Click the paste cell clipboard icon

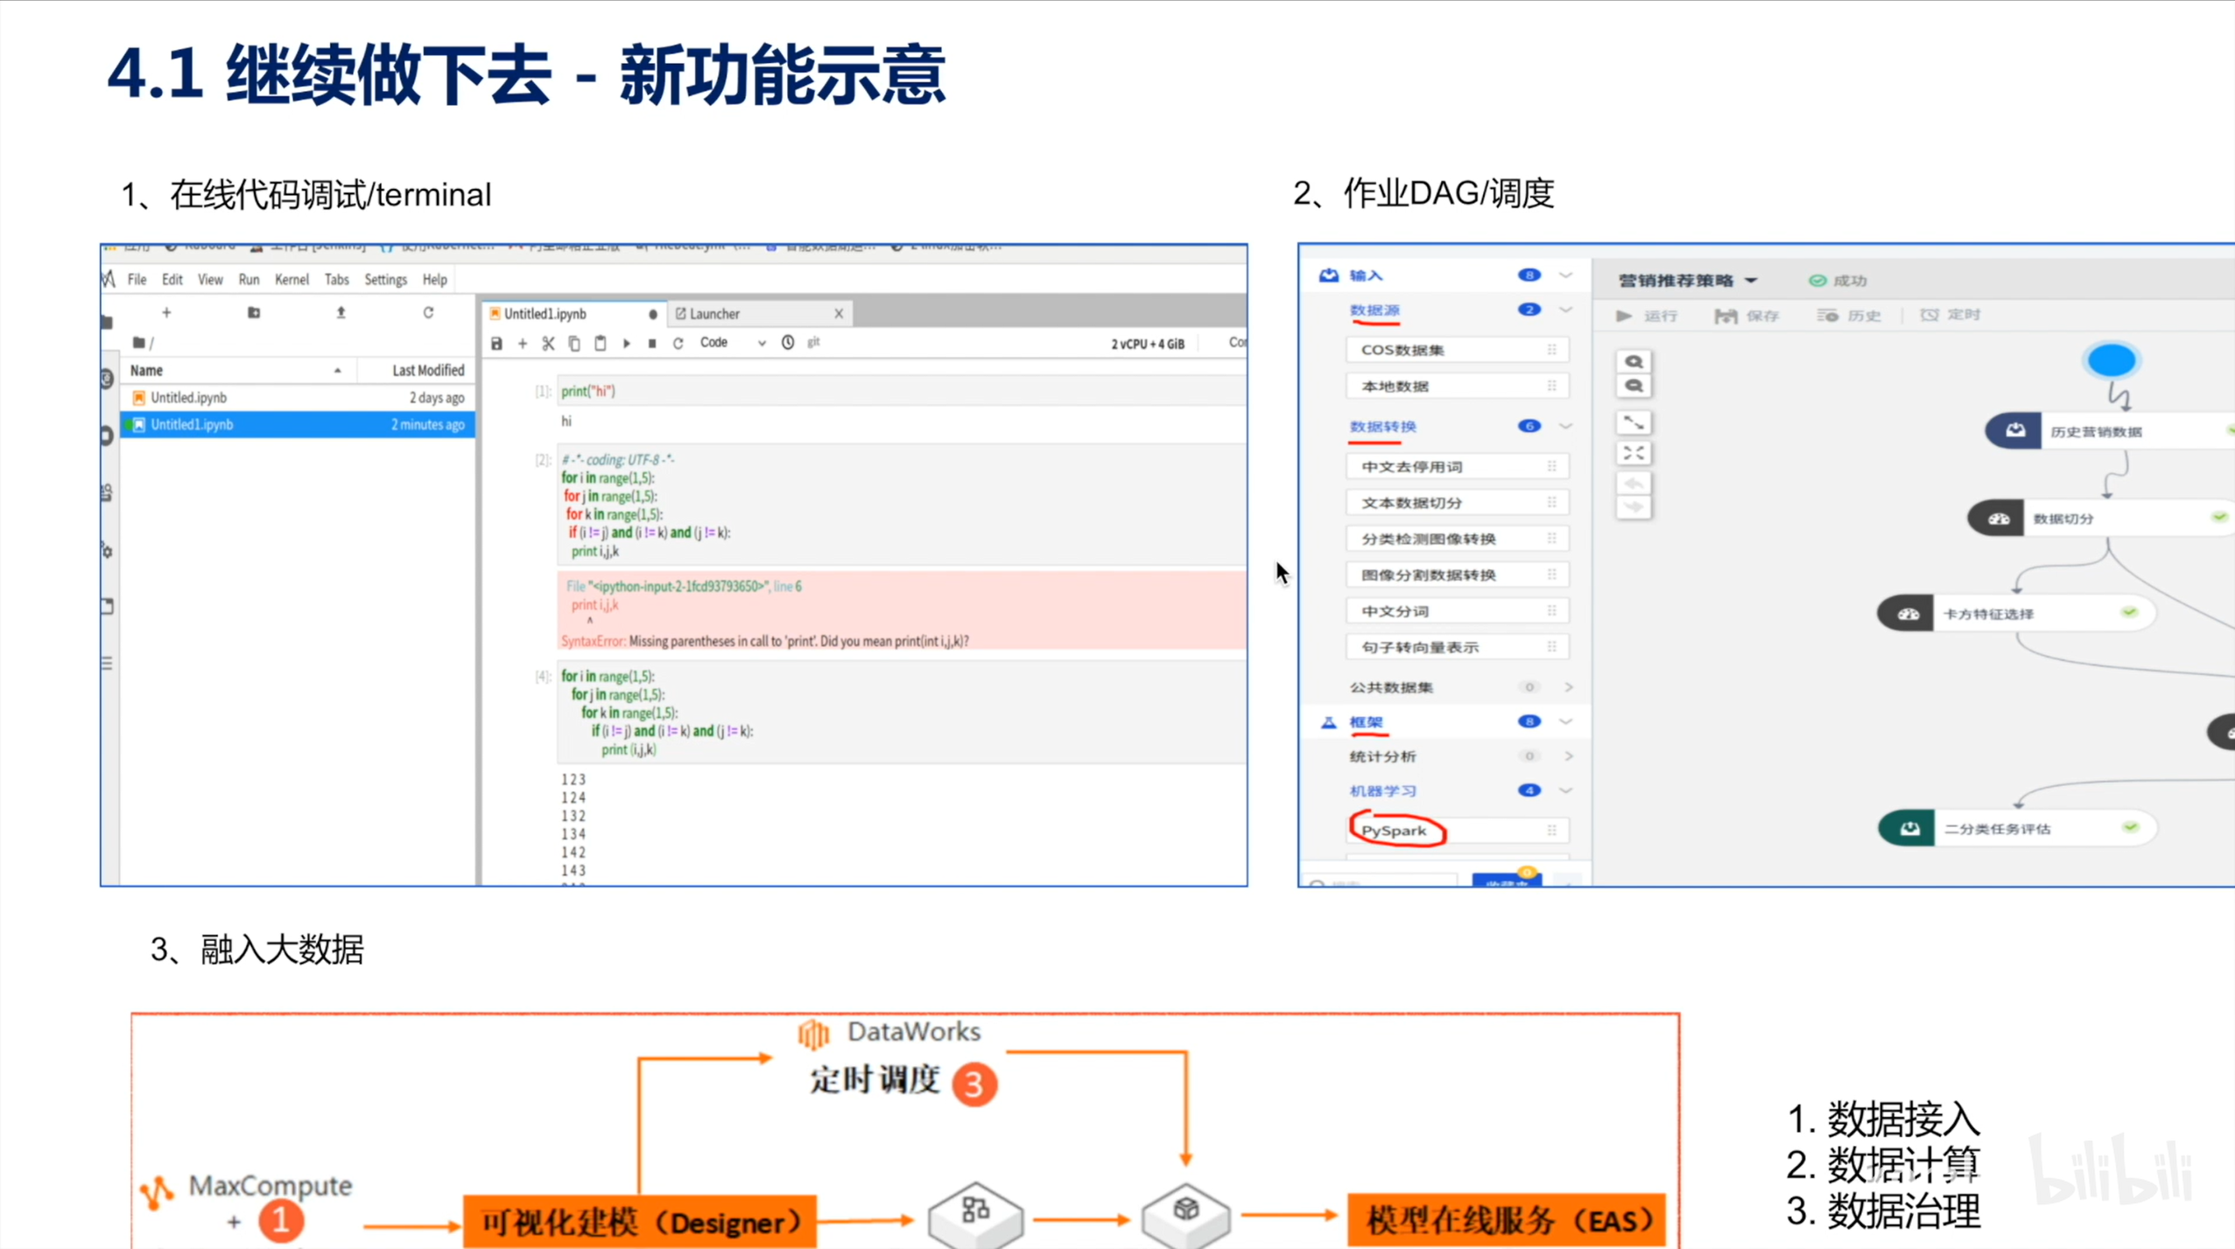click(x=601, y=343)
